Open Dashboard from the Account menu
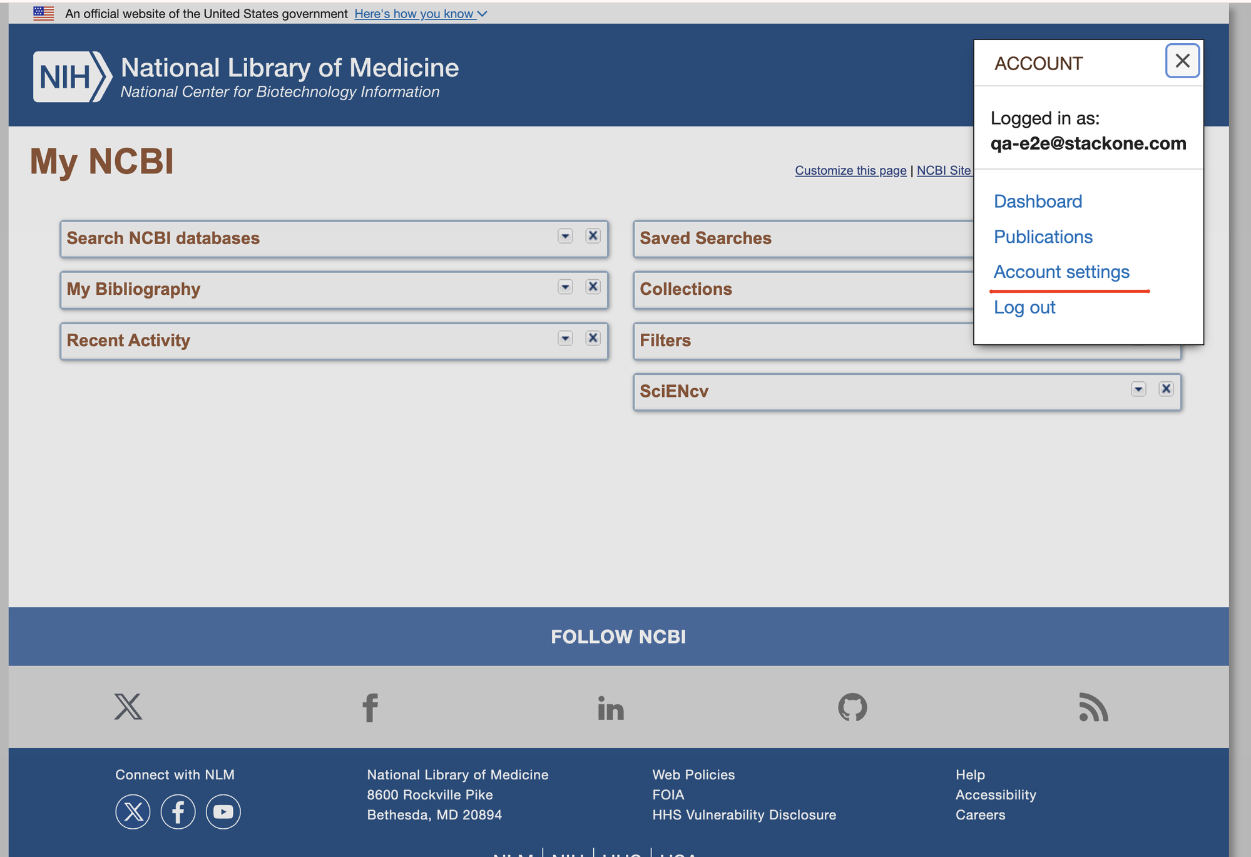 tap(1038, 202)
